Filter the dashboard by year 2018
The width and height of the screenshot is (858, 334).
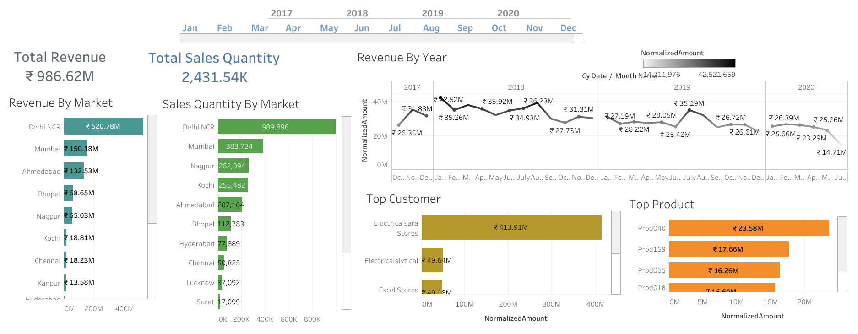357,13
